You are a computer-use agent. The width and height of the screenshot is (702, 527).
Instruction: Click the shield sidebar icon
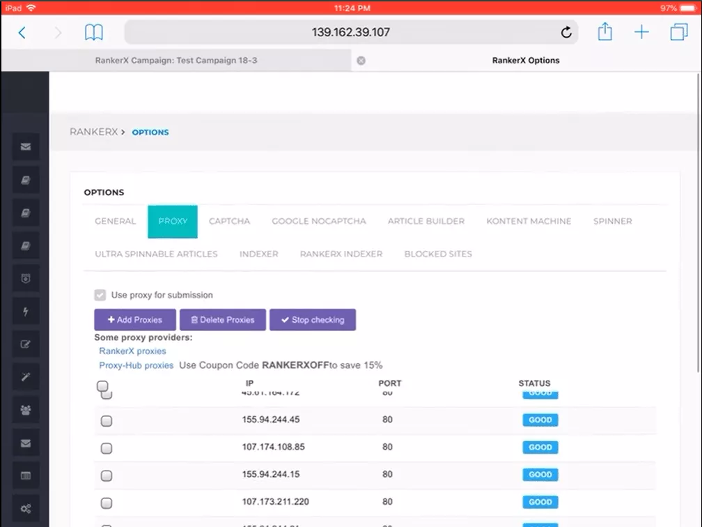[x=26, y=277]
